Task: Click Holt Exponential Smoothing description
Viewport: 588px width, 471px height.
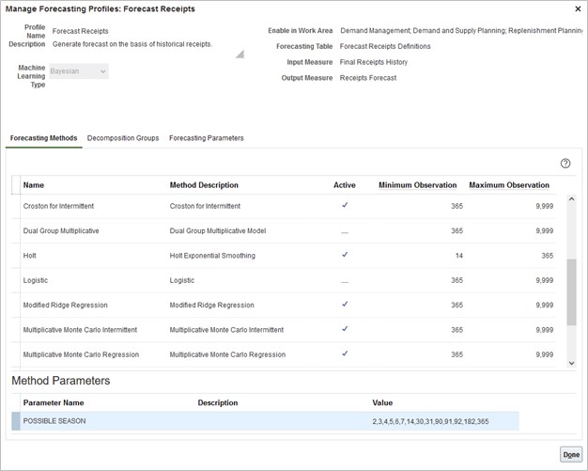Action: (x=212, y=256)
